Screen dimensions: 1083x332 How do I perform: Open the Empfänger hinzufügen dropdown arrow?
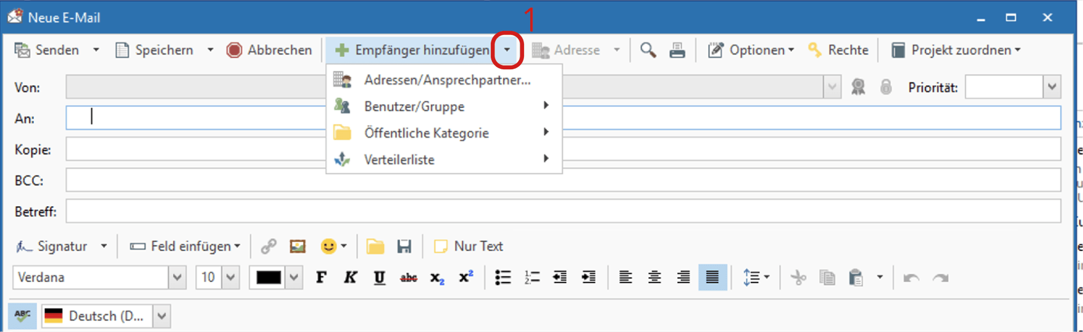point(507,50)
